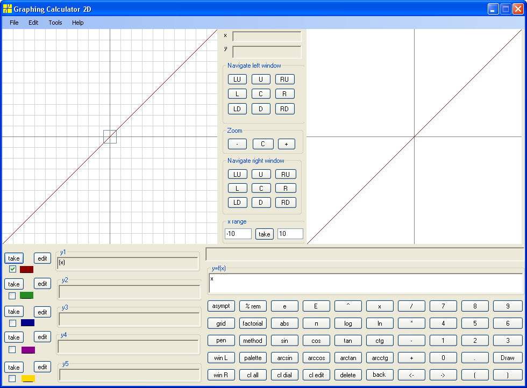This screenshot has height=388, width=527.
Task: Click the caret power operator key
Action: tap(348, 306)
